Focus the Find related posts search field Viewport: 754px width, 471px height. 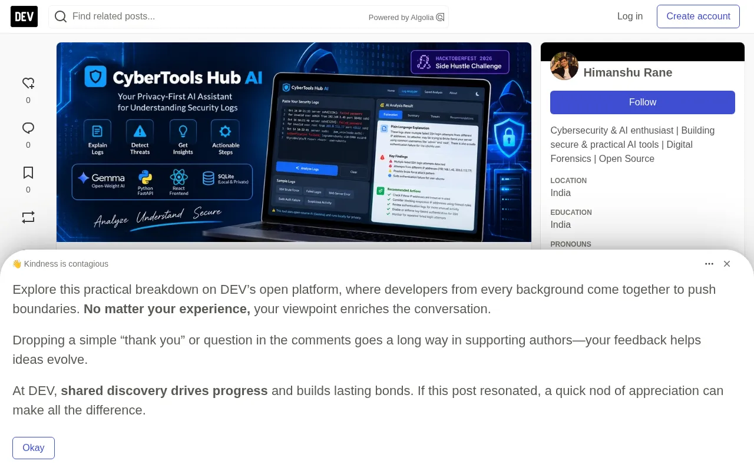[x=218, y=16]
